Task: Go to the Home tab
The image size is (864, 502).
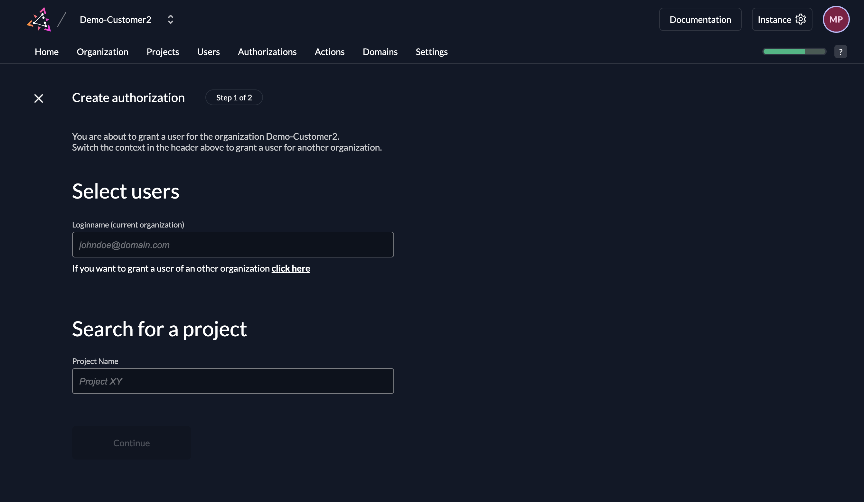Action: (47, 52)
